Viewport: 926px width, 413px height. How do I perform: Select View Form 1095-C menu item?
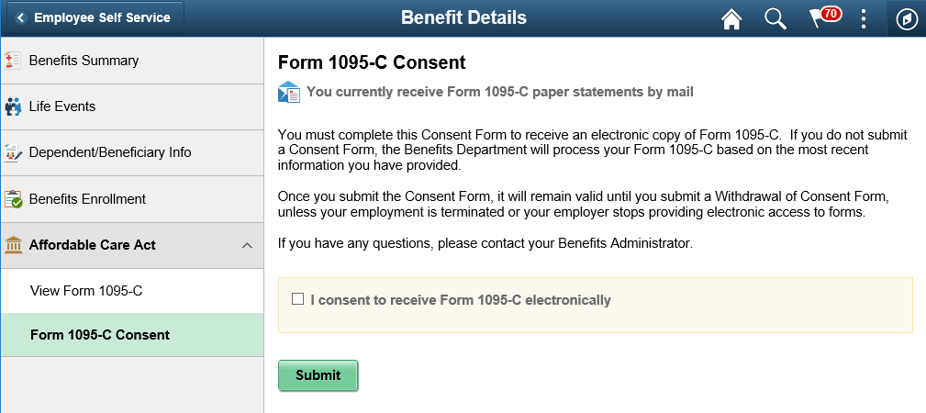tap(86, 291)
